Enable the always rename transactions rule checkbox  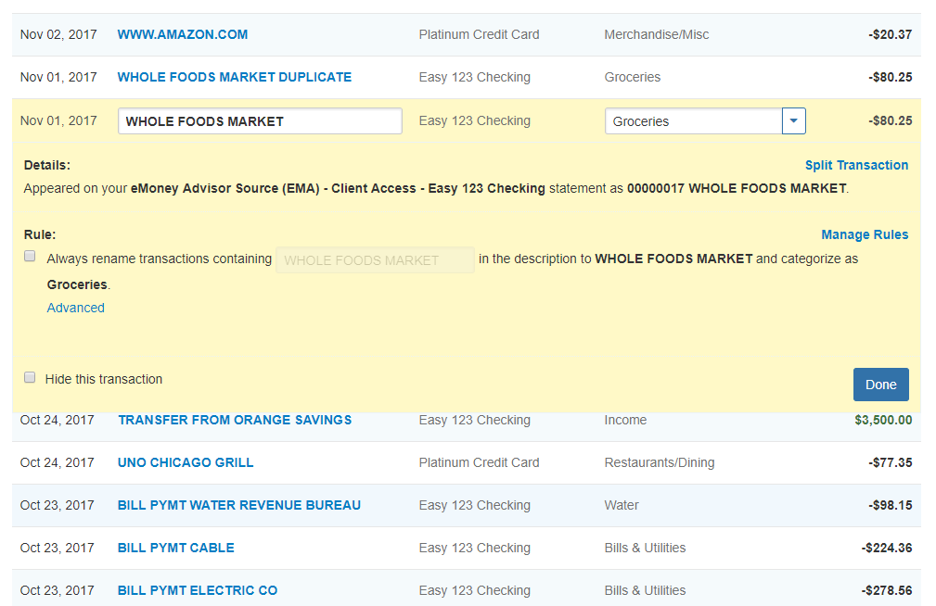30,257
